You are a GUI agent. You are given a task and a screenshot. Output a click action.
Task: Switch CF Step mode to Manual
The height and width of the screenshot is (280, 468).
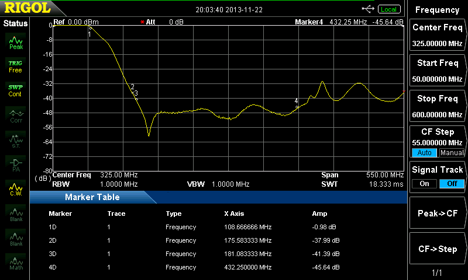pos(452,153)
